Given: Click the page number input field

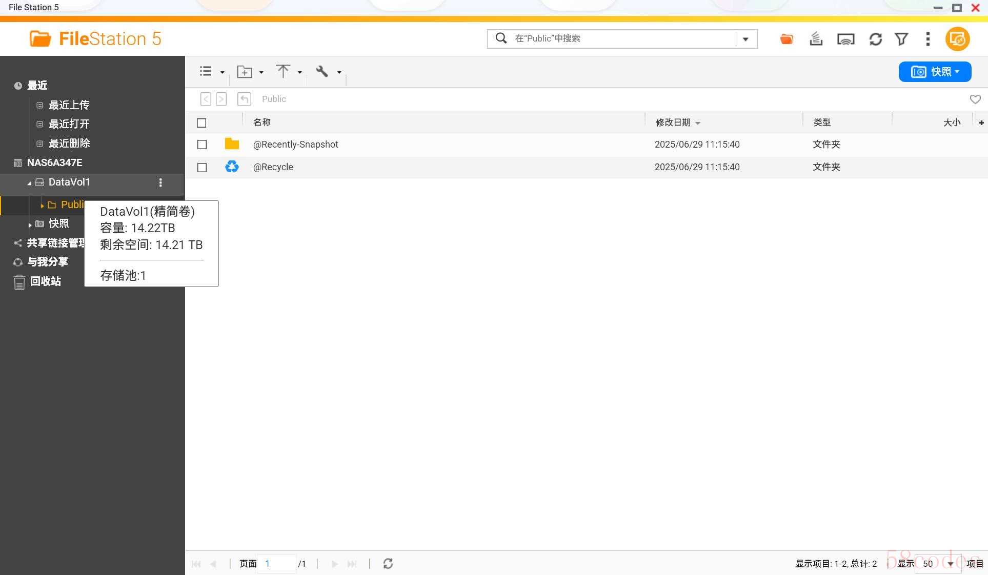Looking at the screenshot, I should click(x=277, y=564).
